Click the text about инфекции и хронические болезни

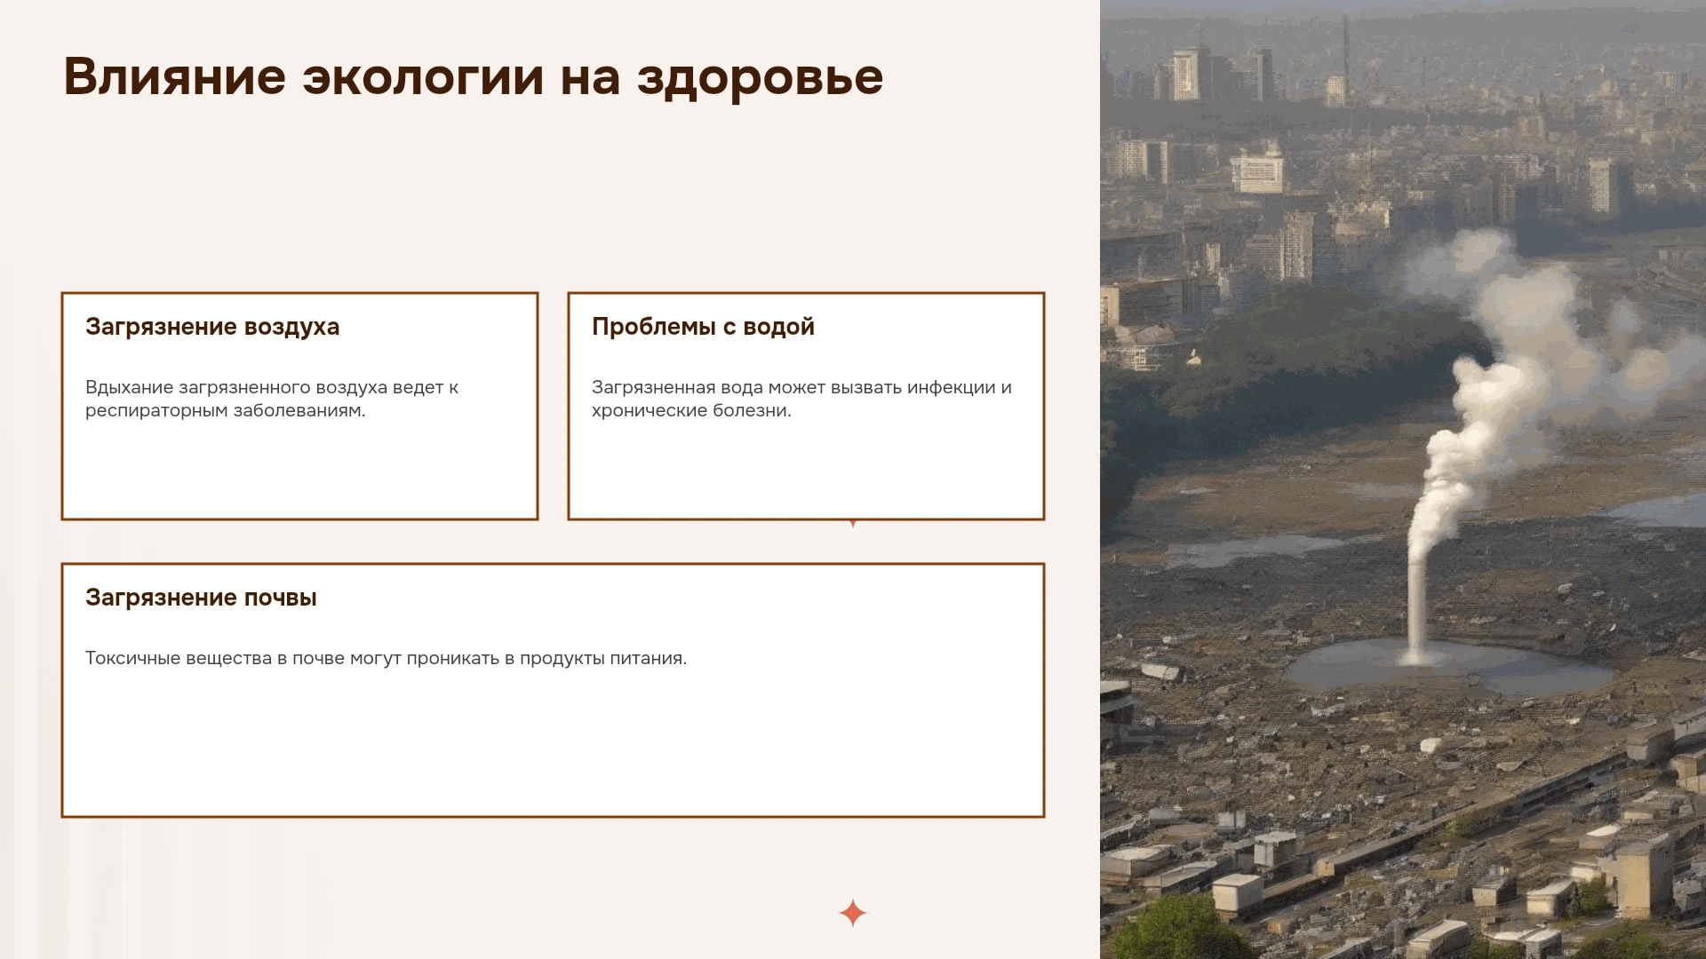click(801, 399)
